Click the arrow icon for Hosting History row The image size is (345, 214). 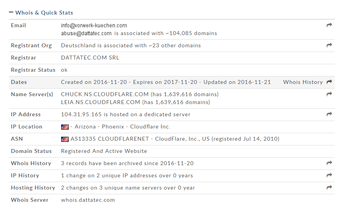(x=329, y=188)
